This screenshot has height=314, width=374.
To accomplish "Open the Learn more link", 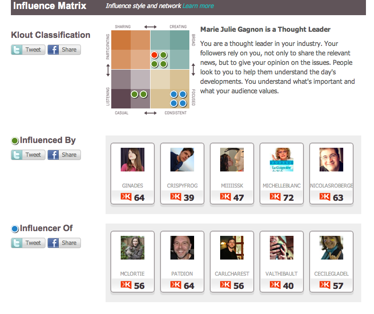I will tap(198, 6).
